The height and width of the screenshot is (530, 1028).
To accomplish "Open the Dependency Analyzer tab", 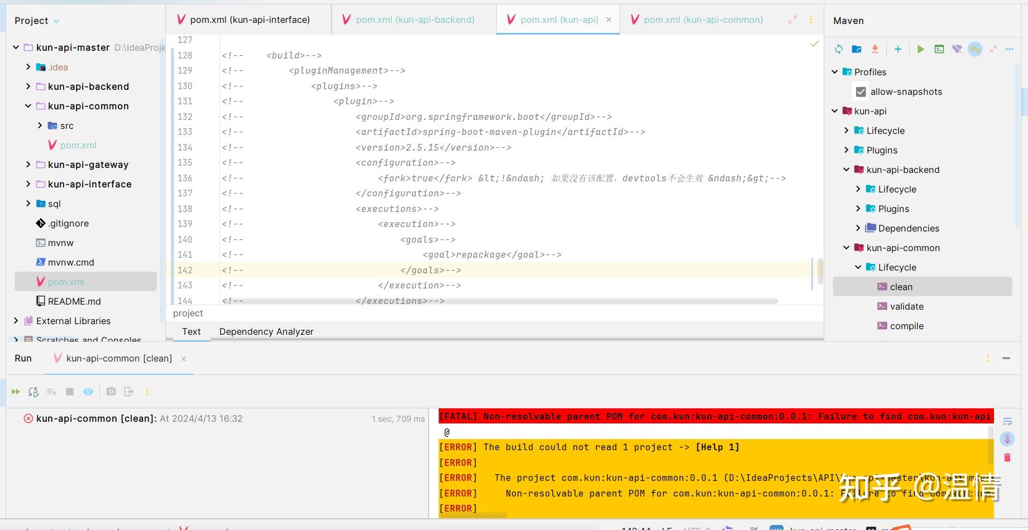I will coord(266,331).
